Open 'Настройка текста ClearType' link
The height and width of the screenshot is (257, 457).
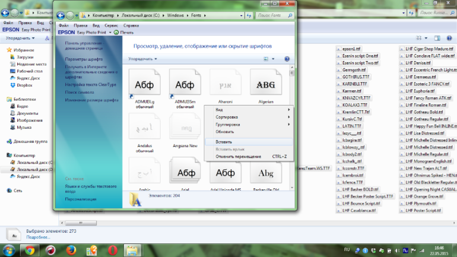coord(91,85)
